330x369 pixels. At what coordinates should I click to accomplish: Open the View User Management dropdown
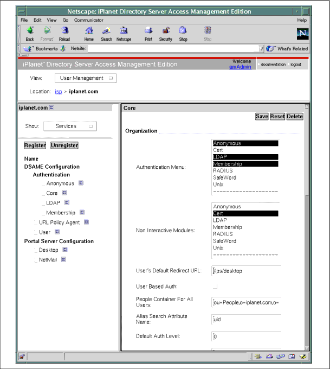85,78
